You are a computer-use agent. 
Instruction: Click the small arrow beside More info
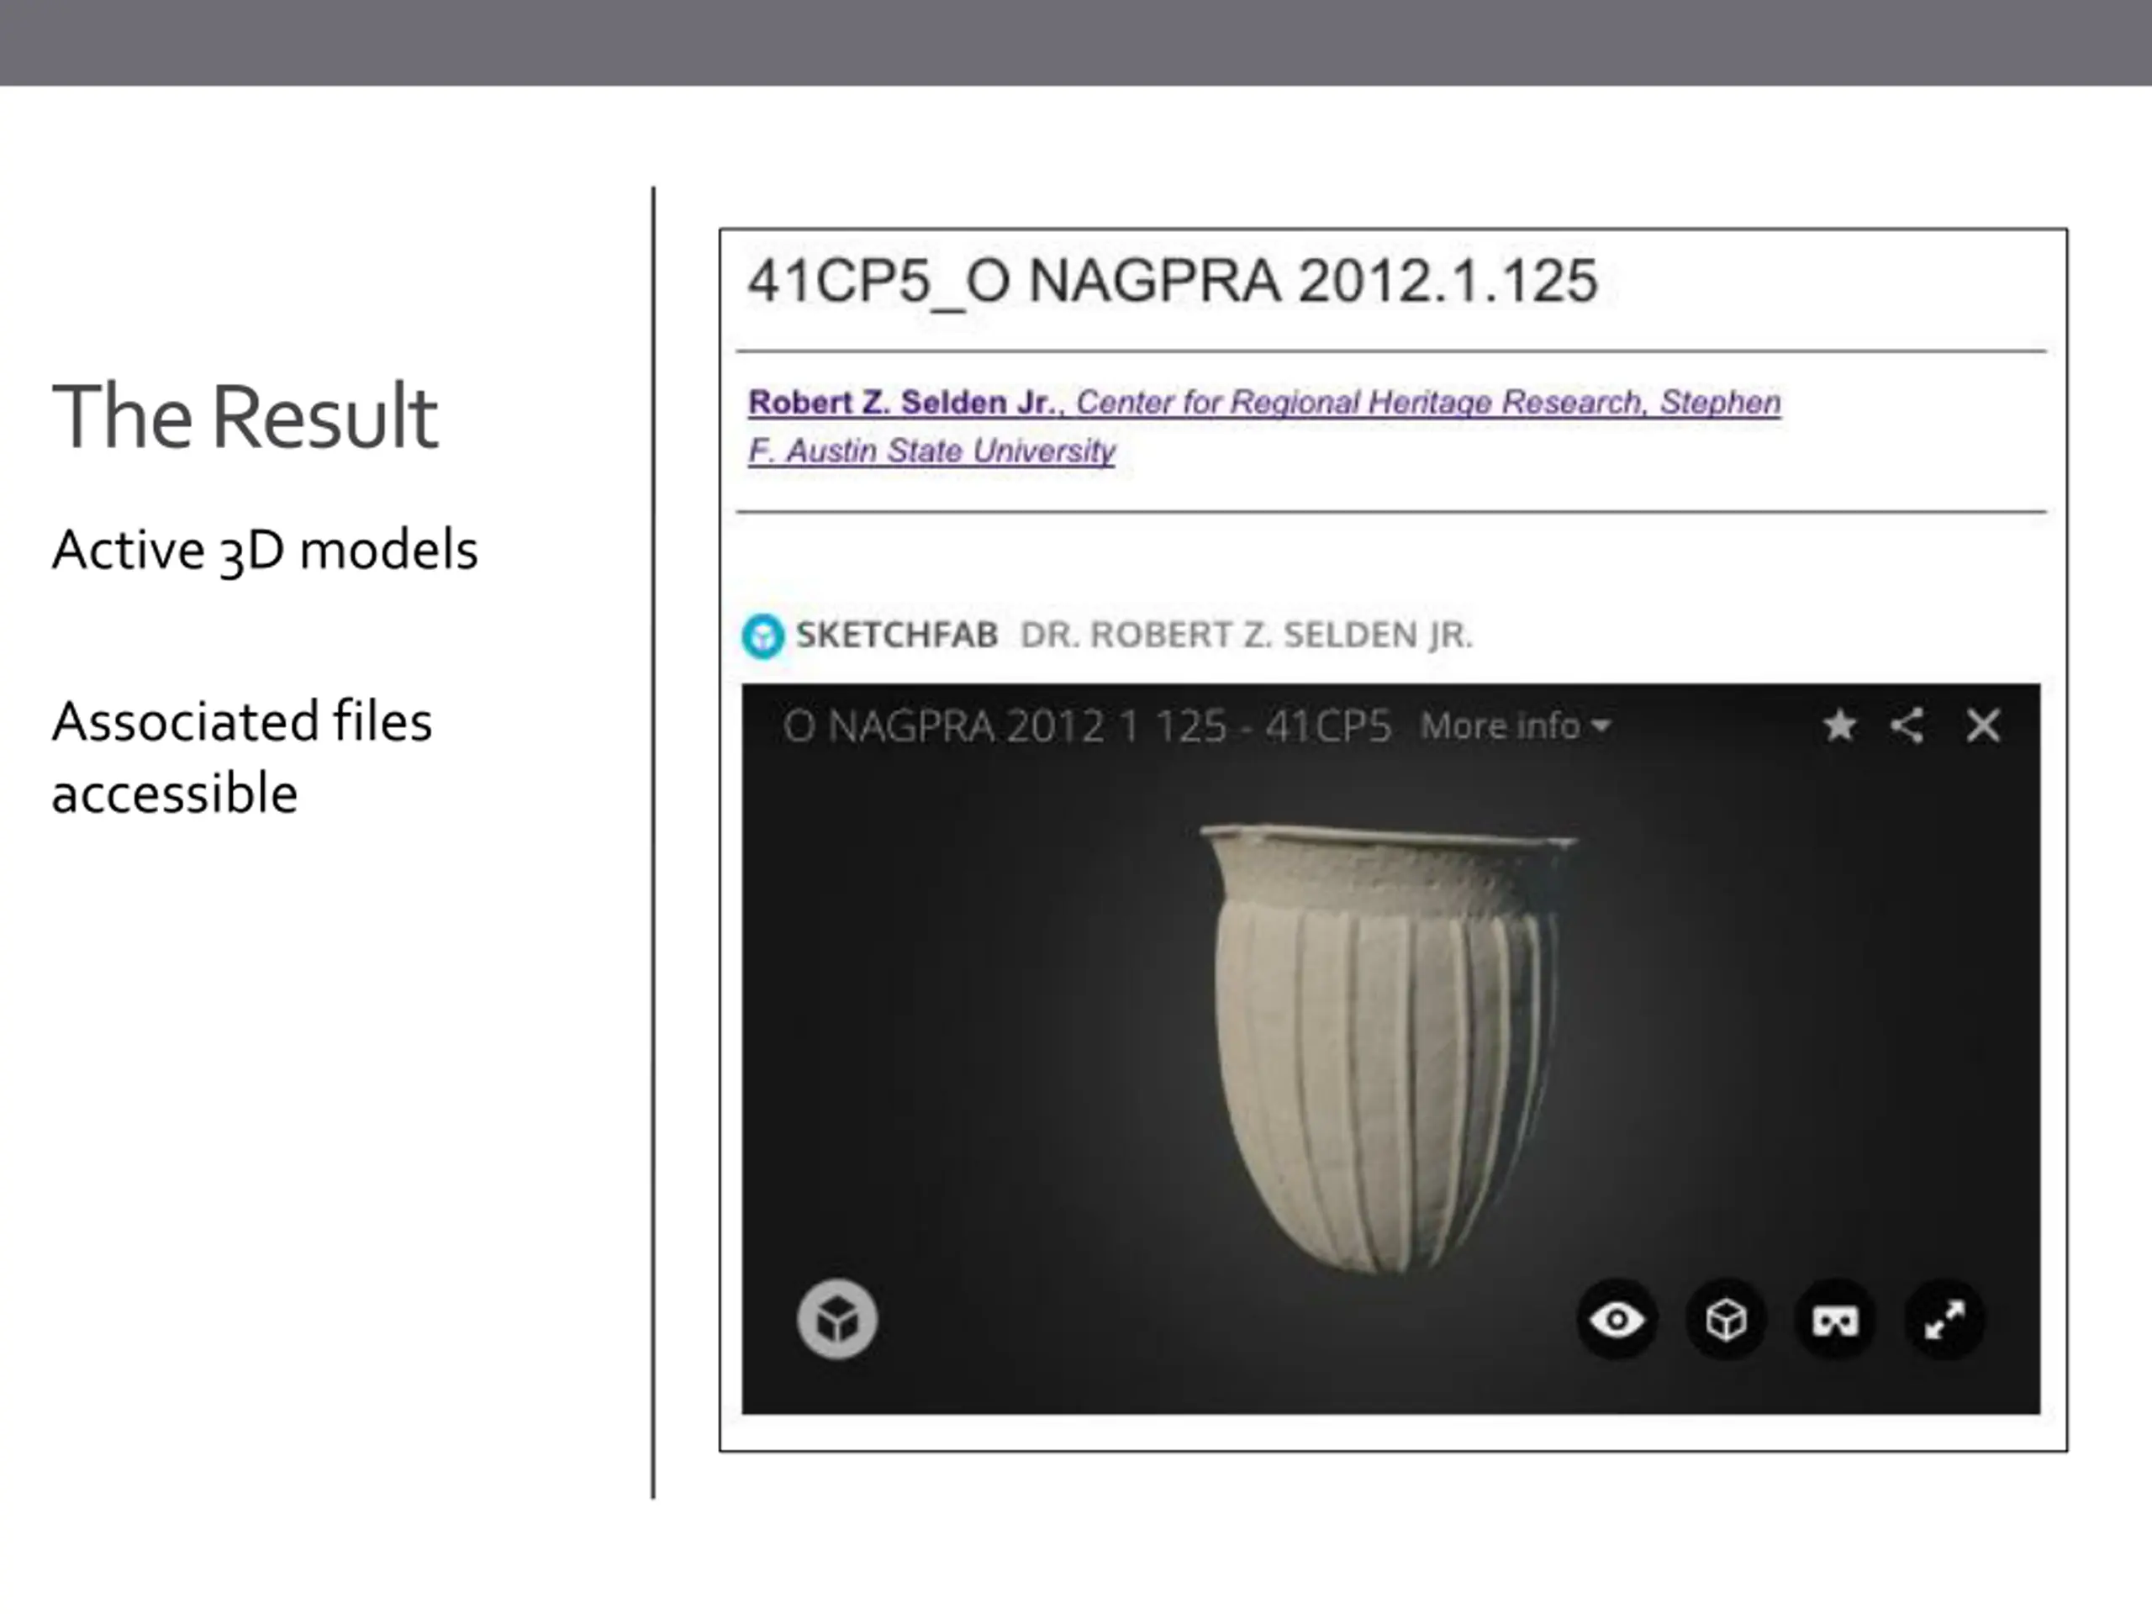tap(1601, 725)
